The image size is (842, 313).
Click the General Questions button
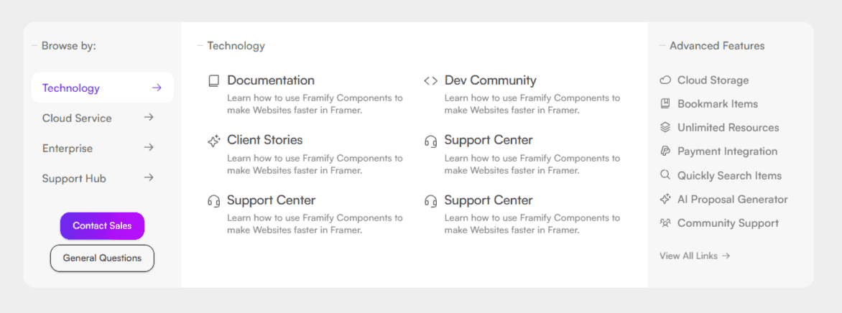102,258
